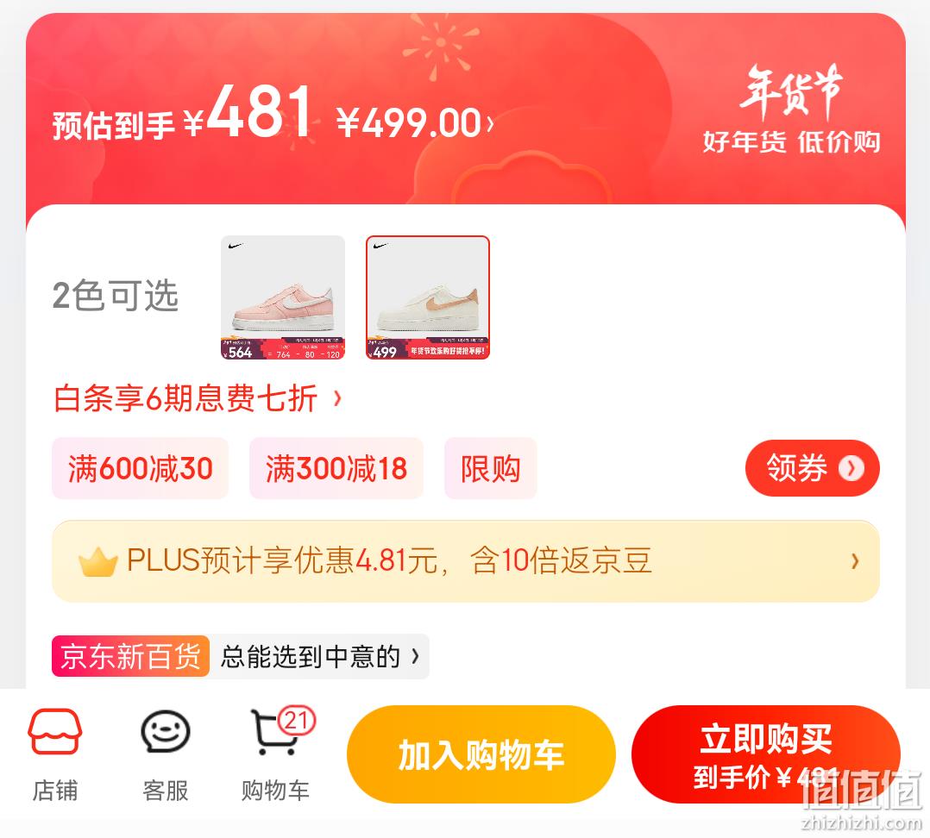The width and height of the screenshot is (930, 838).
Task: Expand the PLUS discount banner chevron
Action: [855, 560]
